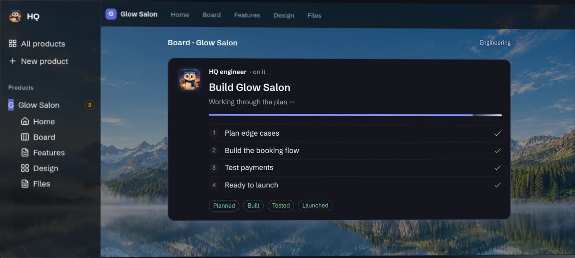Click the HQ owl logo icon
Viewport: 575px width, 258px height.
[15, 16]
